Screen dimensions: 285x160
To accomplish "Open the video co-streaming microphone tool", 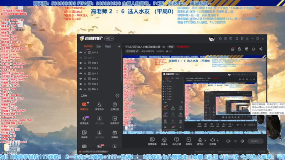I will [84, 120].
